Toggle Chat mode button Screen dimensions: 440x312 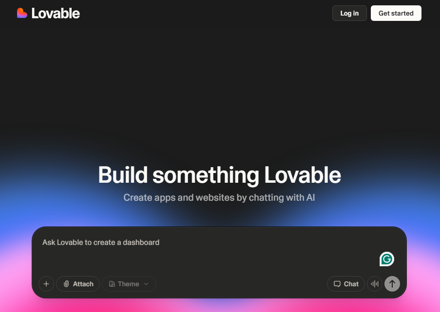click(346, 284)
